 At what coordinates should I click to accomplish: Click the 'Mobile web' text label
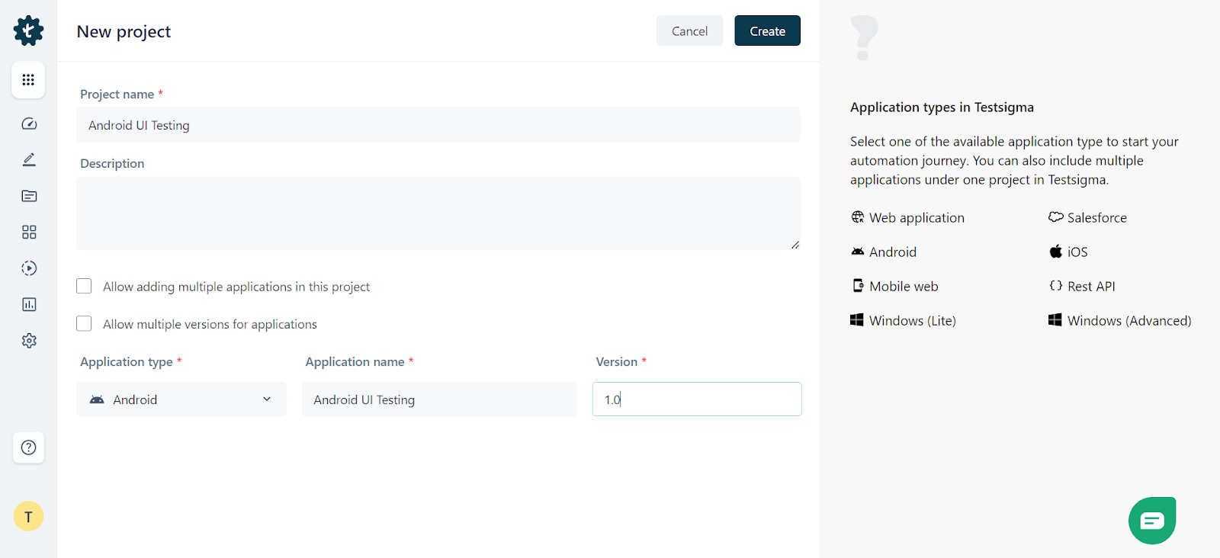[x=904, y=287]
